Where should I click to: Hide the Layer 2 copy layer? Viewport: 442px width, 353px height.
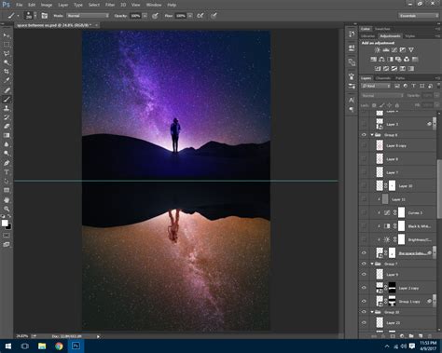[364, 288]
